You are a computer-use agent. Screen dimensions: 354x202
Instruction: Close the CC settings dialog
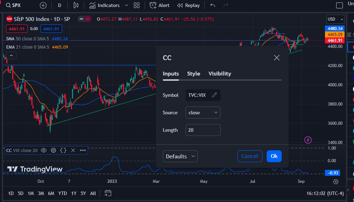276,58
